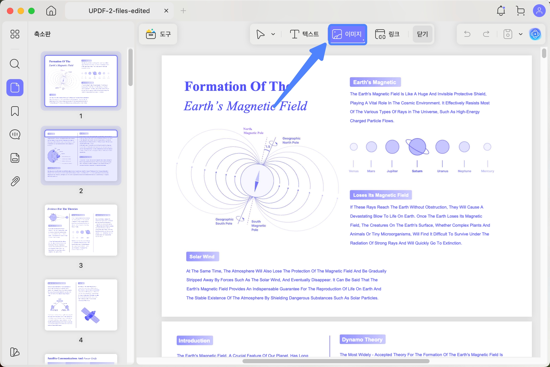Screen dimensions: 550x367
Task: Select the 이미지 image edit tool
Action: (x=347, y=34)
